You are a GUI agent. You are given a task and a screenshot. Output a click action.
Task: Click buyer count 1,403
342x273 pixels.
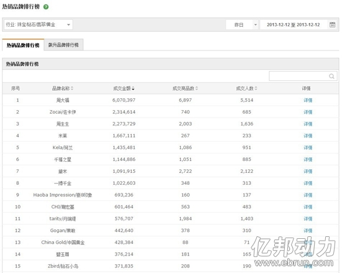[247, 219]
